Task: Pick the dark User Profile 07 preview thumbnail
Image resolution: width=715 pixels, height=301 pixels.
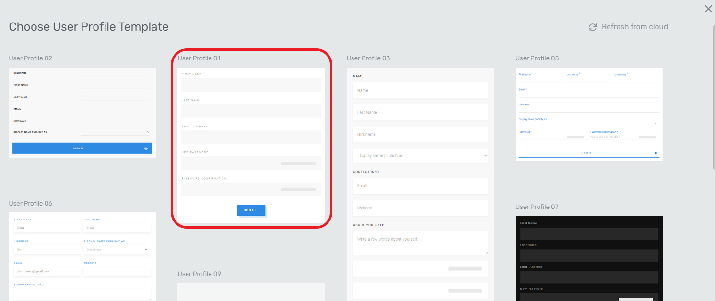Action: pos(589,258)
